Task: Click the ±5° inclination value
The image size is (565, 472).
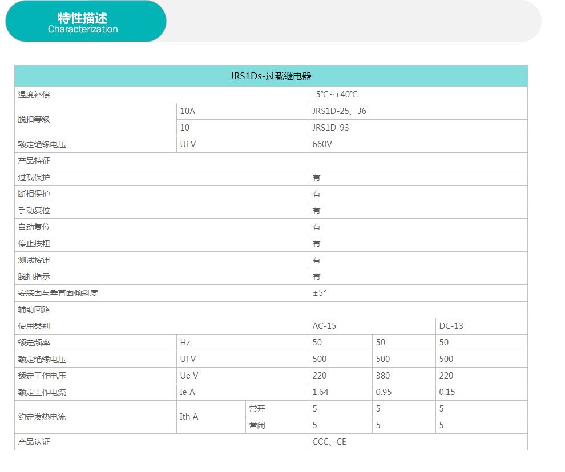Action: [319, 293]
